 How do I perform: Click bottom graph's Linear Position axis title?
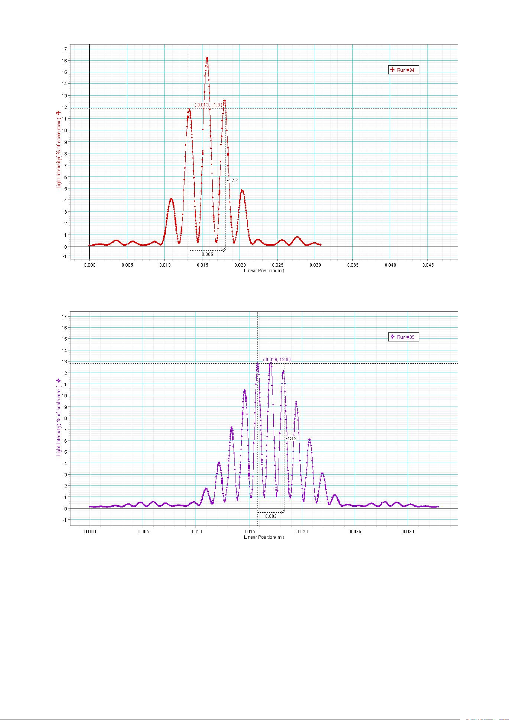[263, 537]
